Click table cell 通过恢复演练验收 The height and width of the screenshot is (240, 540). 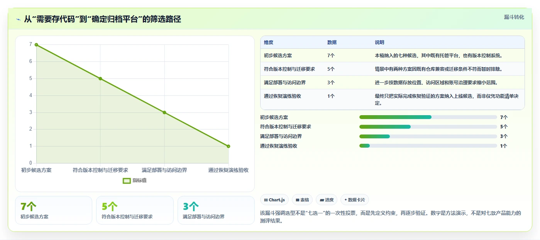point(283,96)
